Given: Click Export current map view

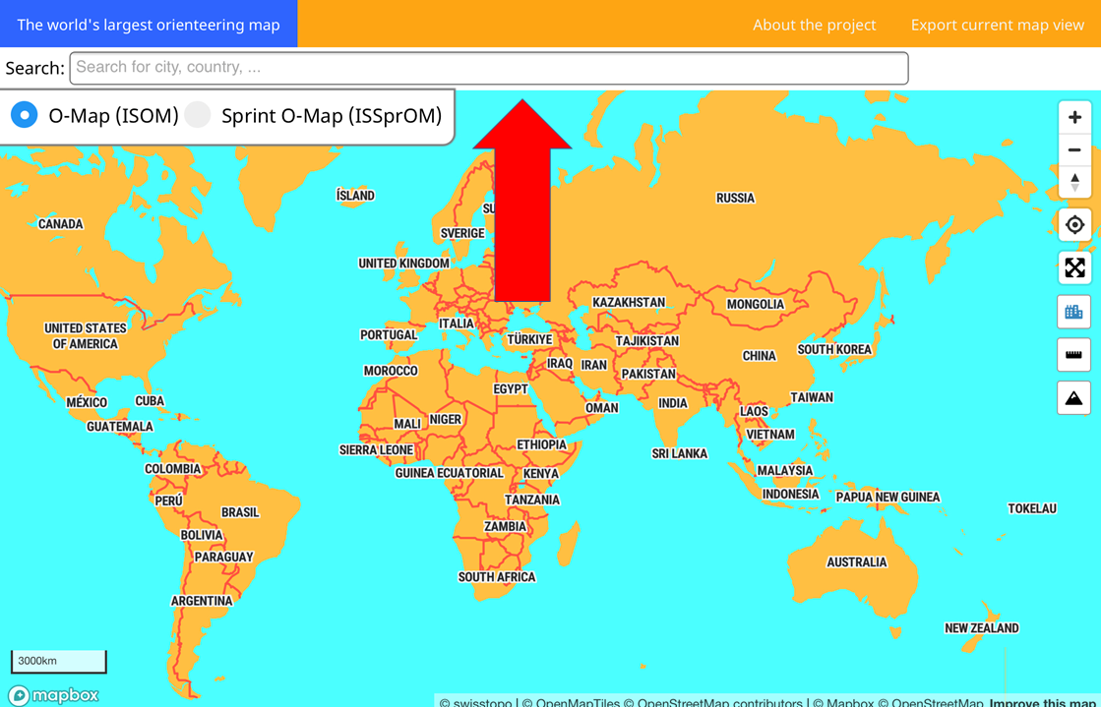Looking at the screenshot, I should tap(997, 25).
